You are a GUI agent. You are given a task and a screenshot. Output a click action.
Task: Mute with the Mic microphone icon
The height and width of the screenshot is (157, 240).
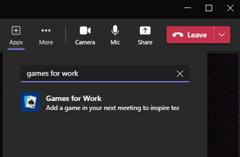115,30
